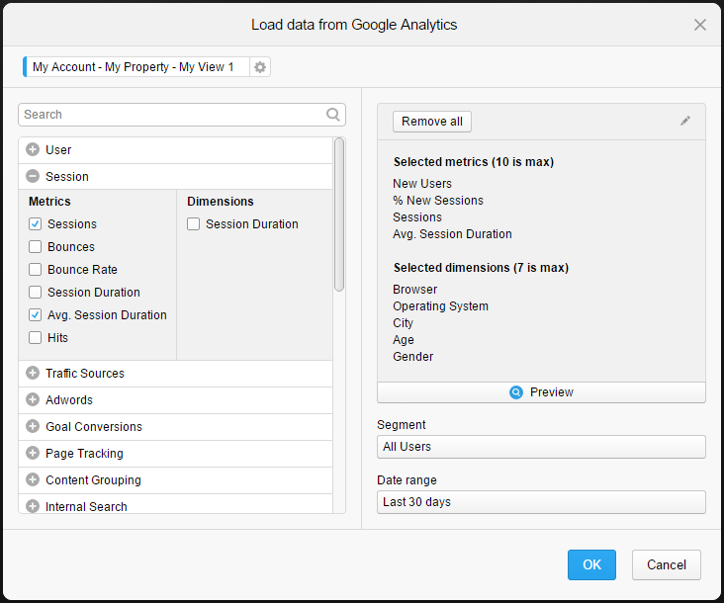Click the plus icon beside Adwords
724x603 pixels.
pyautogui.click(x=33, y=400)
